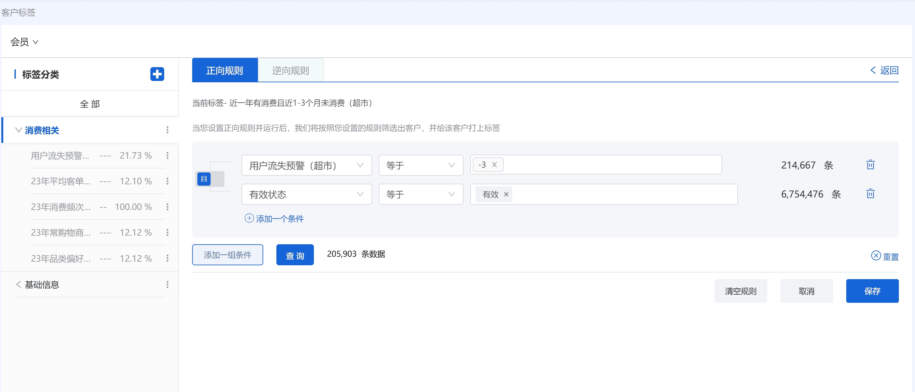The height and width of the screenshot is (392, 915).
Task: Open the 有效状态 field dropdown
Action: [307, 194]
